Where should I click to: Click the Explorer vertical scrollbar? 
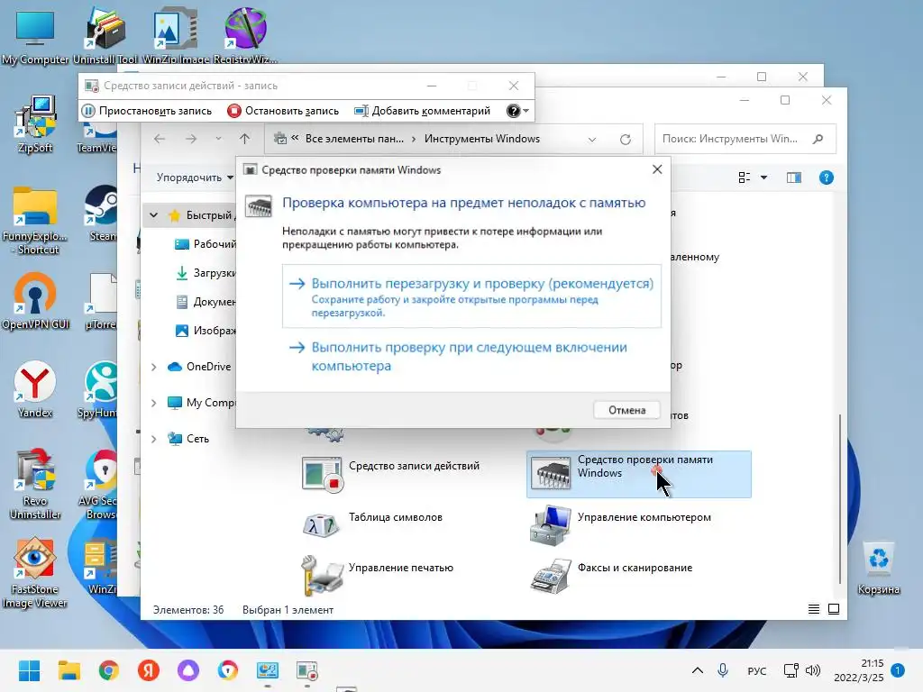click(x=839, y=499)
